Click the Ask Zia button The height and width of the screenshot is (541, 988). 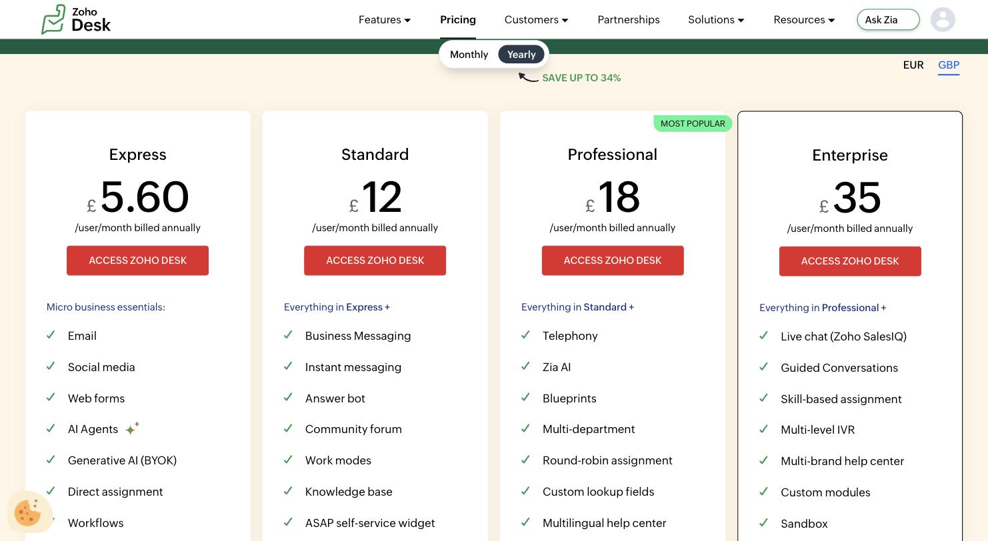click(x=888, y=19)
